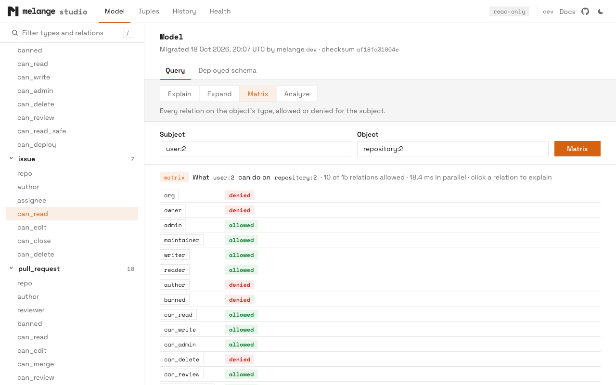Click the melange studio logo
616x385 pixels.
[47, 12]
